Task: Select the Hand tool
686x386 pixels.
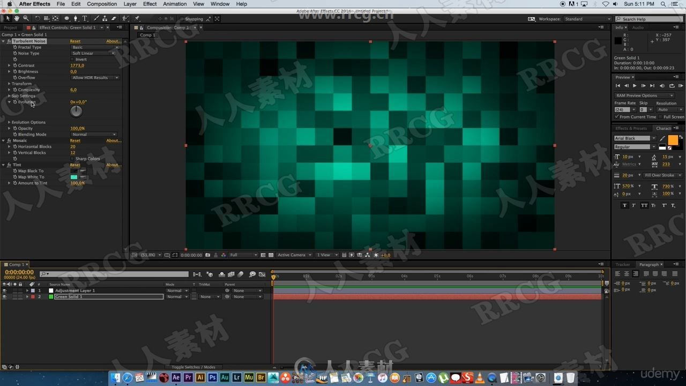Action: coord(17,18)
